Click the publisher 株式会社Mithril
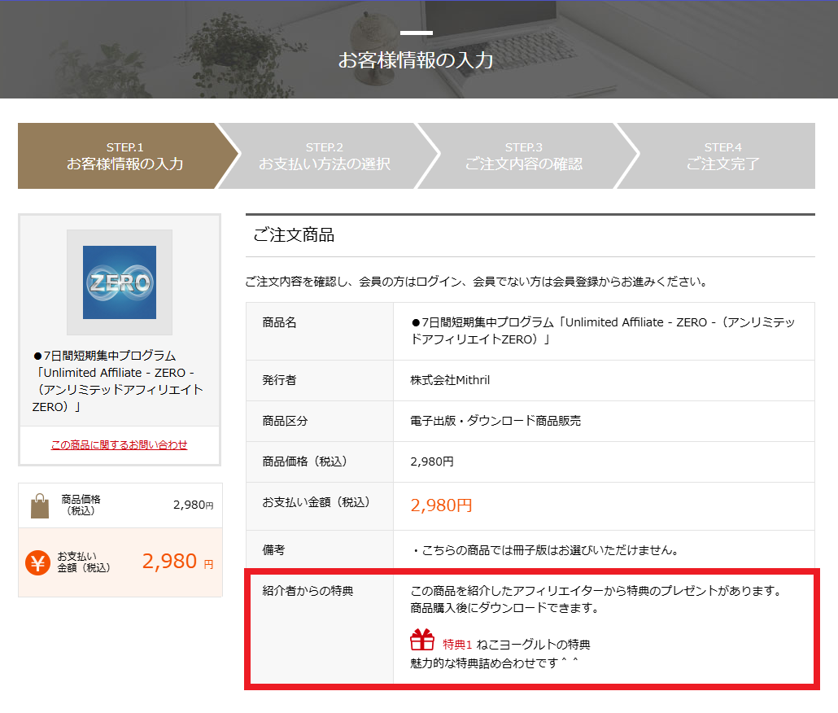Image resolution: width=838 pixels, height=713 pixels. pyautogui.click(x=450, y=380)
